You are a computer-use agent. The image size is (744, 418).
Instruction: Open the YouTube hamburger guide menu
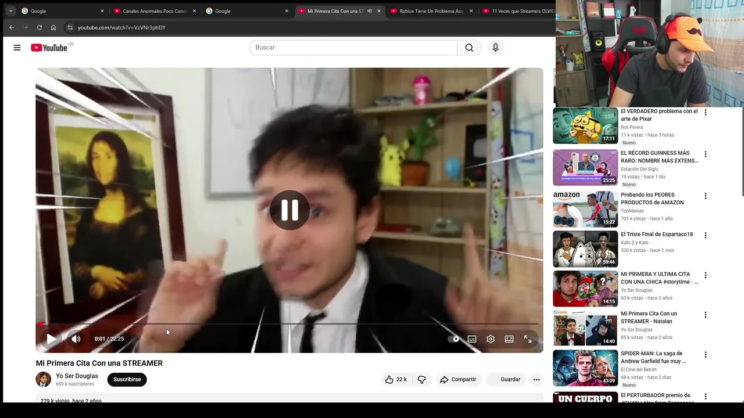click(x=17, y=48)
